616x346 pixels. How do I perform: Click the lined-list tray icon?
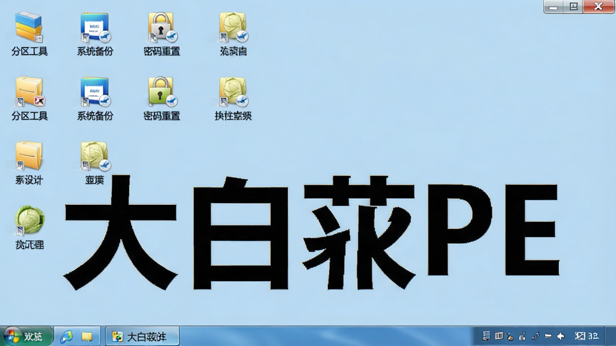[x=486, y=336]
